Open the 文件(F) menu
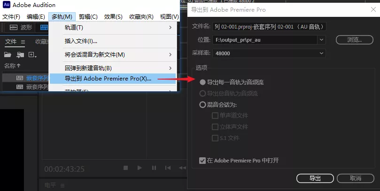Viewport: 380px width, 191px height. click(x=11, y=17)
